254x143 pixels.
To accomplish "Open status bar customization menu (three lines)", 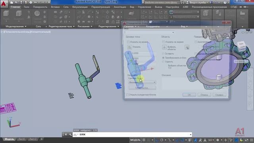I will click(251, 140).
